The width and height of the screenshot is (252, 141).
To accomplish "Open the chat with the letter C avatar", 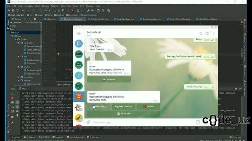I will coord(79,76).
